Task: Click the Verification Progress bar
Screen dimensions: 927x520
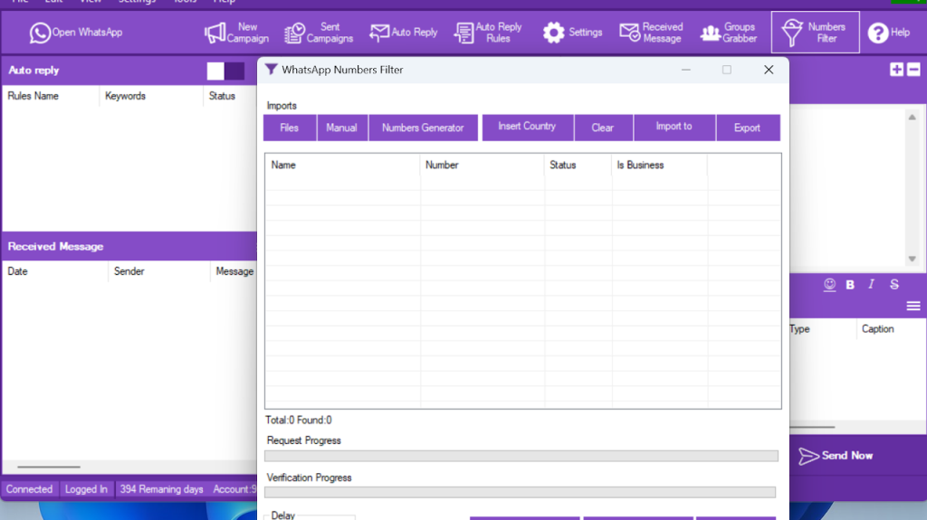Action: 520,492
